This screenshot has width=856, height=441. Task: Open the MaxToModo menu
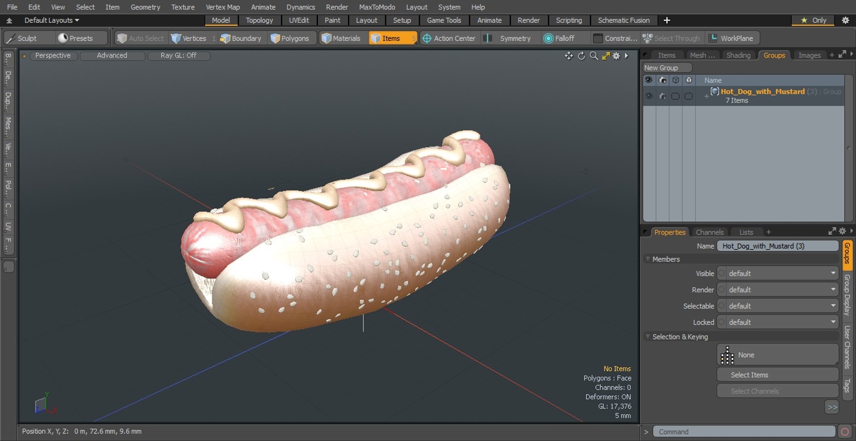377,7
